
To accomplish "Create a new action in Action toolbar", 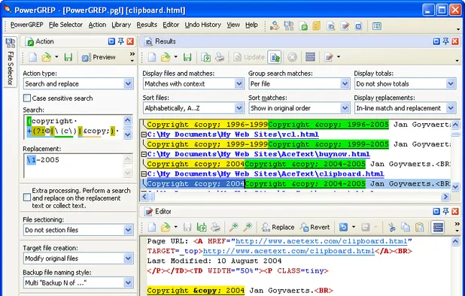I will click(x=32, y=57).
